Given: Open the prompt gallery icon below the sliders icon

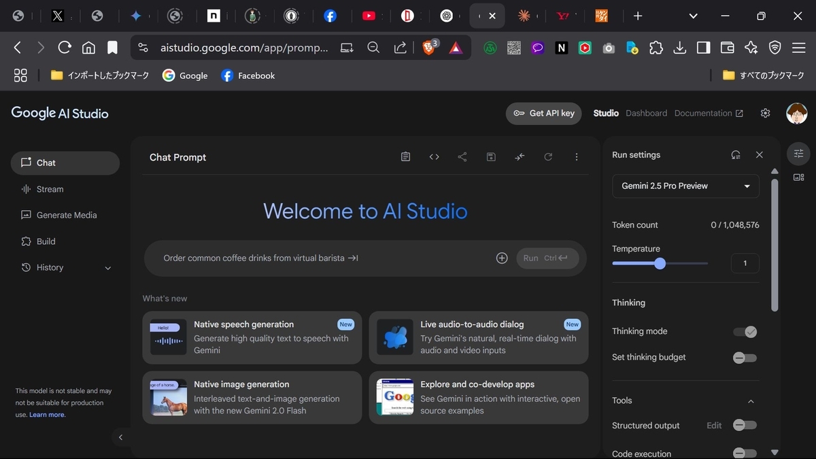Looking at the screenshot, I should tap(799, 177).
